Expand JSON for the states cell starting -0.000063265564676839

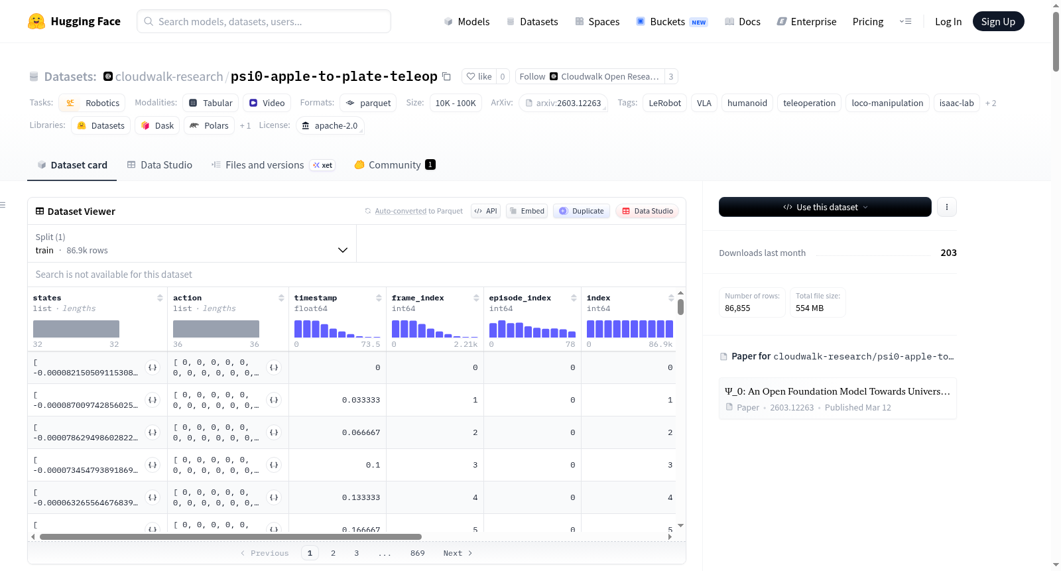(x=153, y=497)
